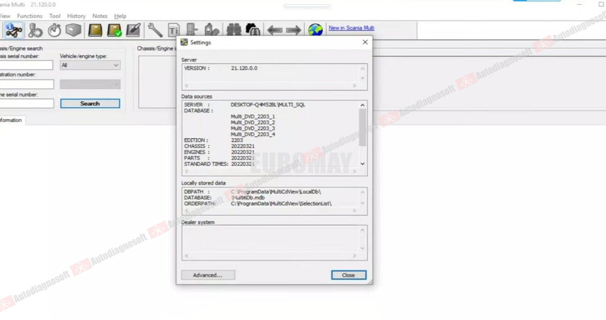Image resolution: width=606 pixels, height=320 pixels.
Task: Open the History menu
Action: [76, 16]
